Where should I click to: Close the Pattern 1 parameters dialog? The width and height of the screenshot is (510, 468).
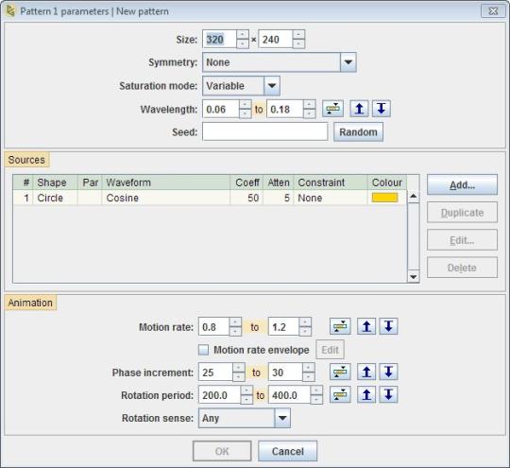(x=493, y=11)
